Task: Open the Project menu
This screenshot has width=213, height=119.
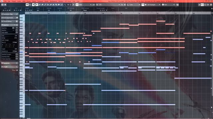Action: click(x=14, y=1)
